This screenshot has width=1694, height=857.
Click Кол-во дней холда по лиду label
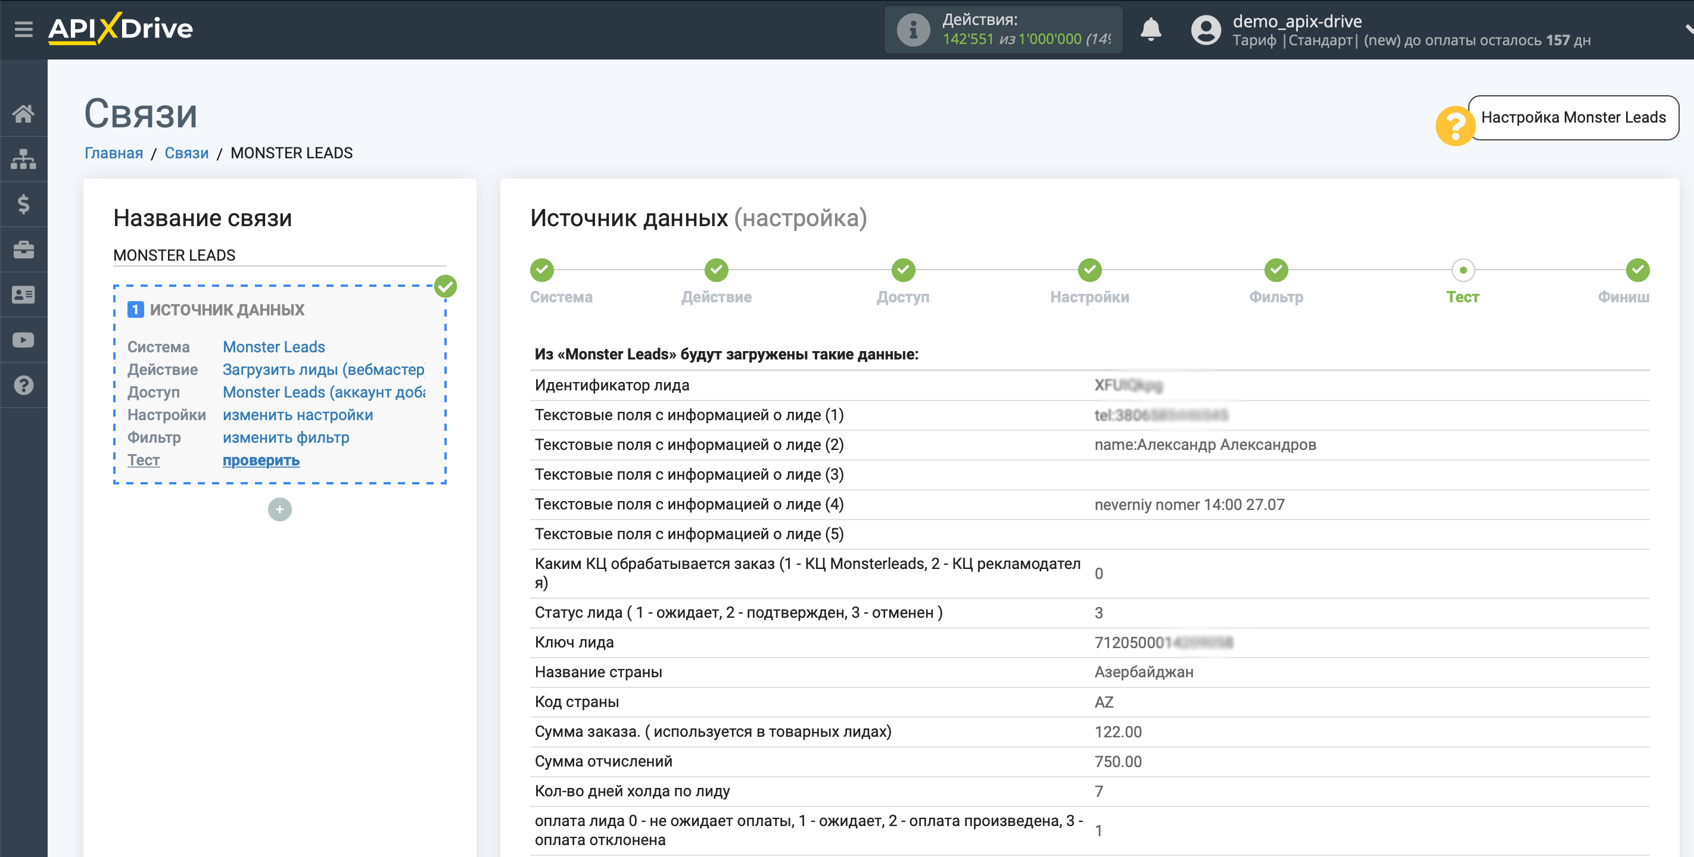tap(632, 792)
